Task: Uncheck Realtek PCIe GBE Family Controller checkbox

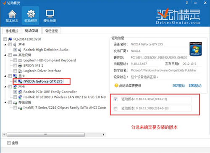Action: (15, 92)
